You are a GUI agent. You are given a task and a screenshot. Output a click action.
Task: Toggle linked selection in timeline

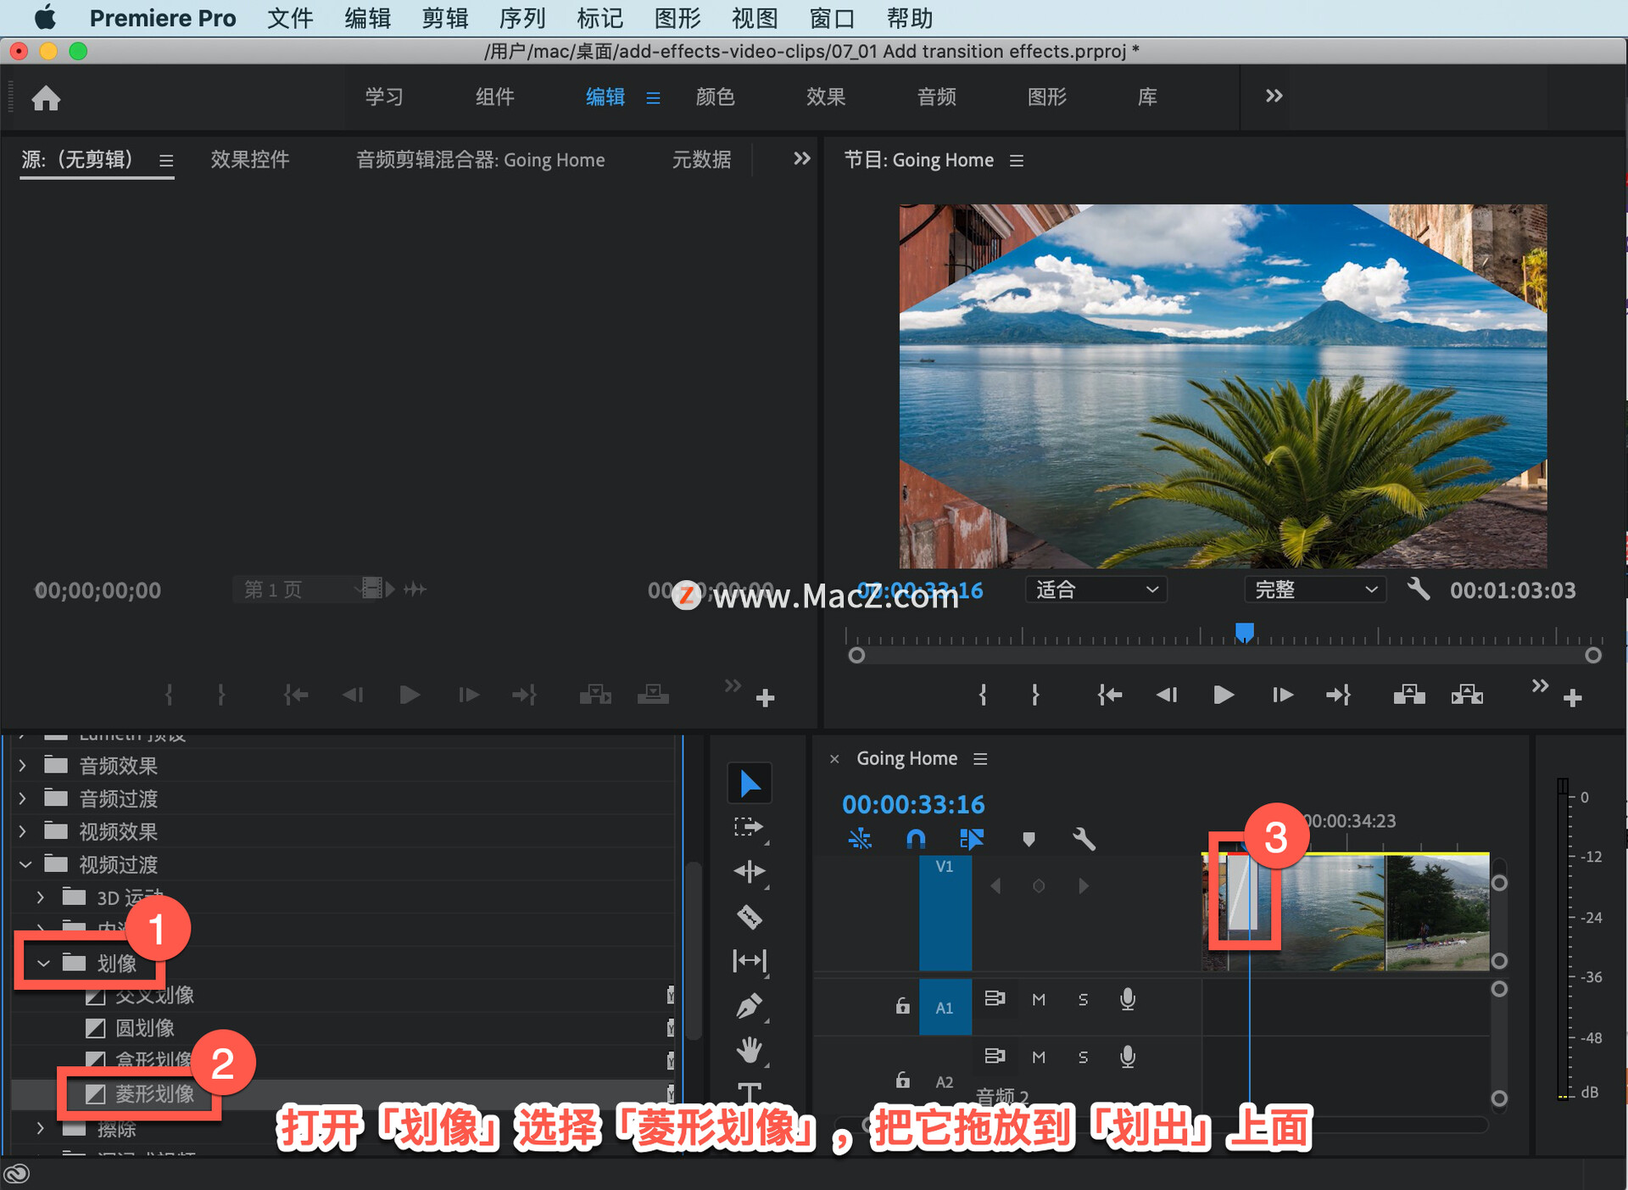click(x=972, y=840)
